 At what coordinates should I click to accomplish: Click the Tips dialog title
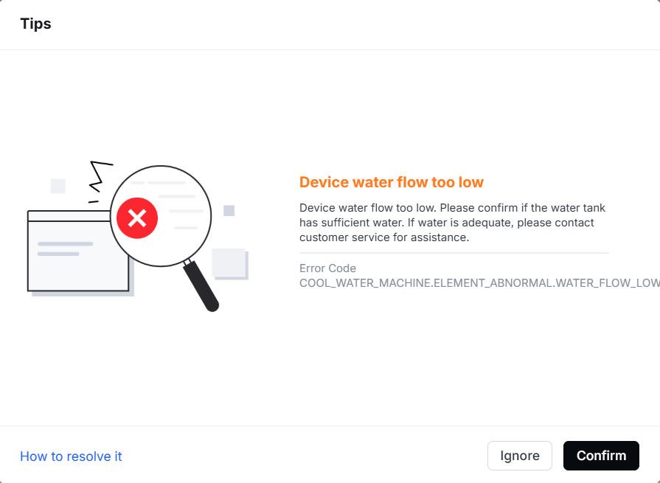[x=36, y=24]
